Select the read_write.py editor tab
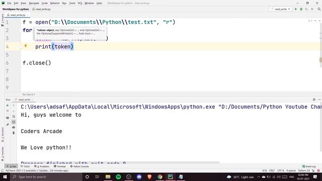This screenshot has width=322, height=181. click(18, 15)
